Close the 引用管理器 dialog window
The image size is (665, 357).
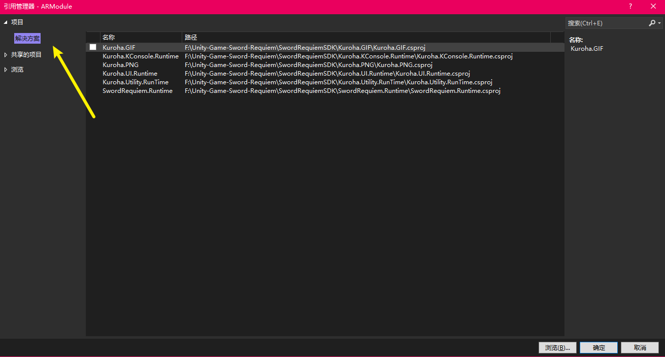(653, 7)
